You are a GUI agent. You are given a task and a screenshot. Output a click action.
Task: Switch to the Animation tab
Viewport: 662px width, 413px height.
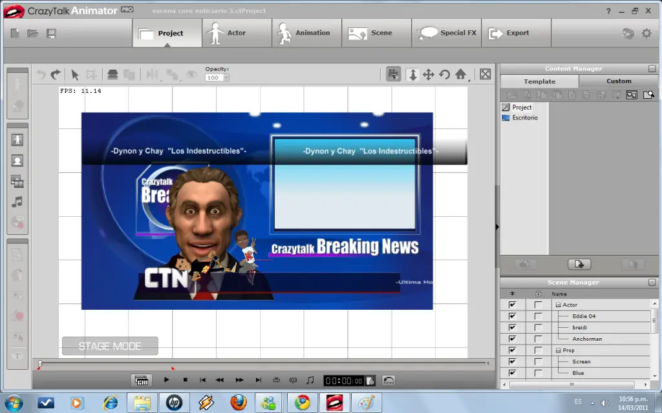pos(307,33)
